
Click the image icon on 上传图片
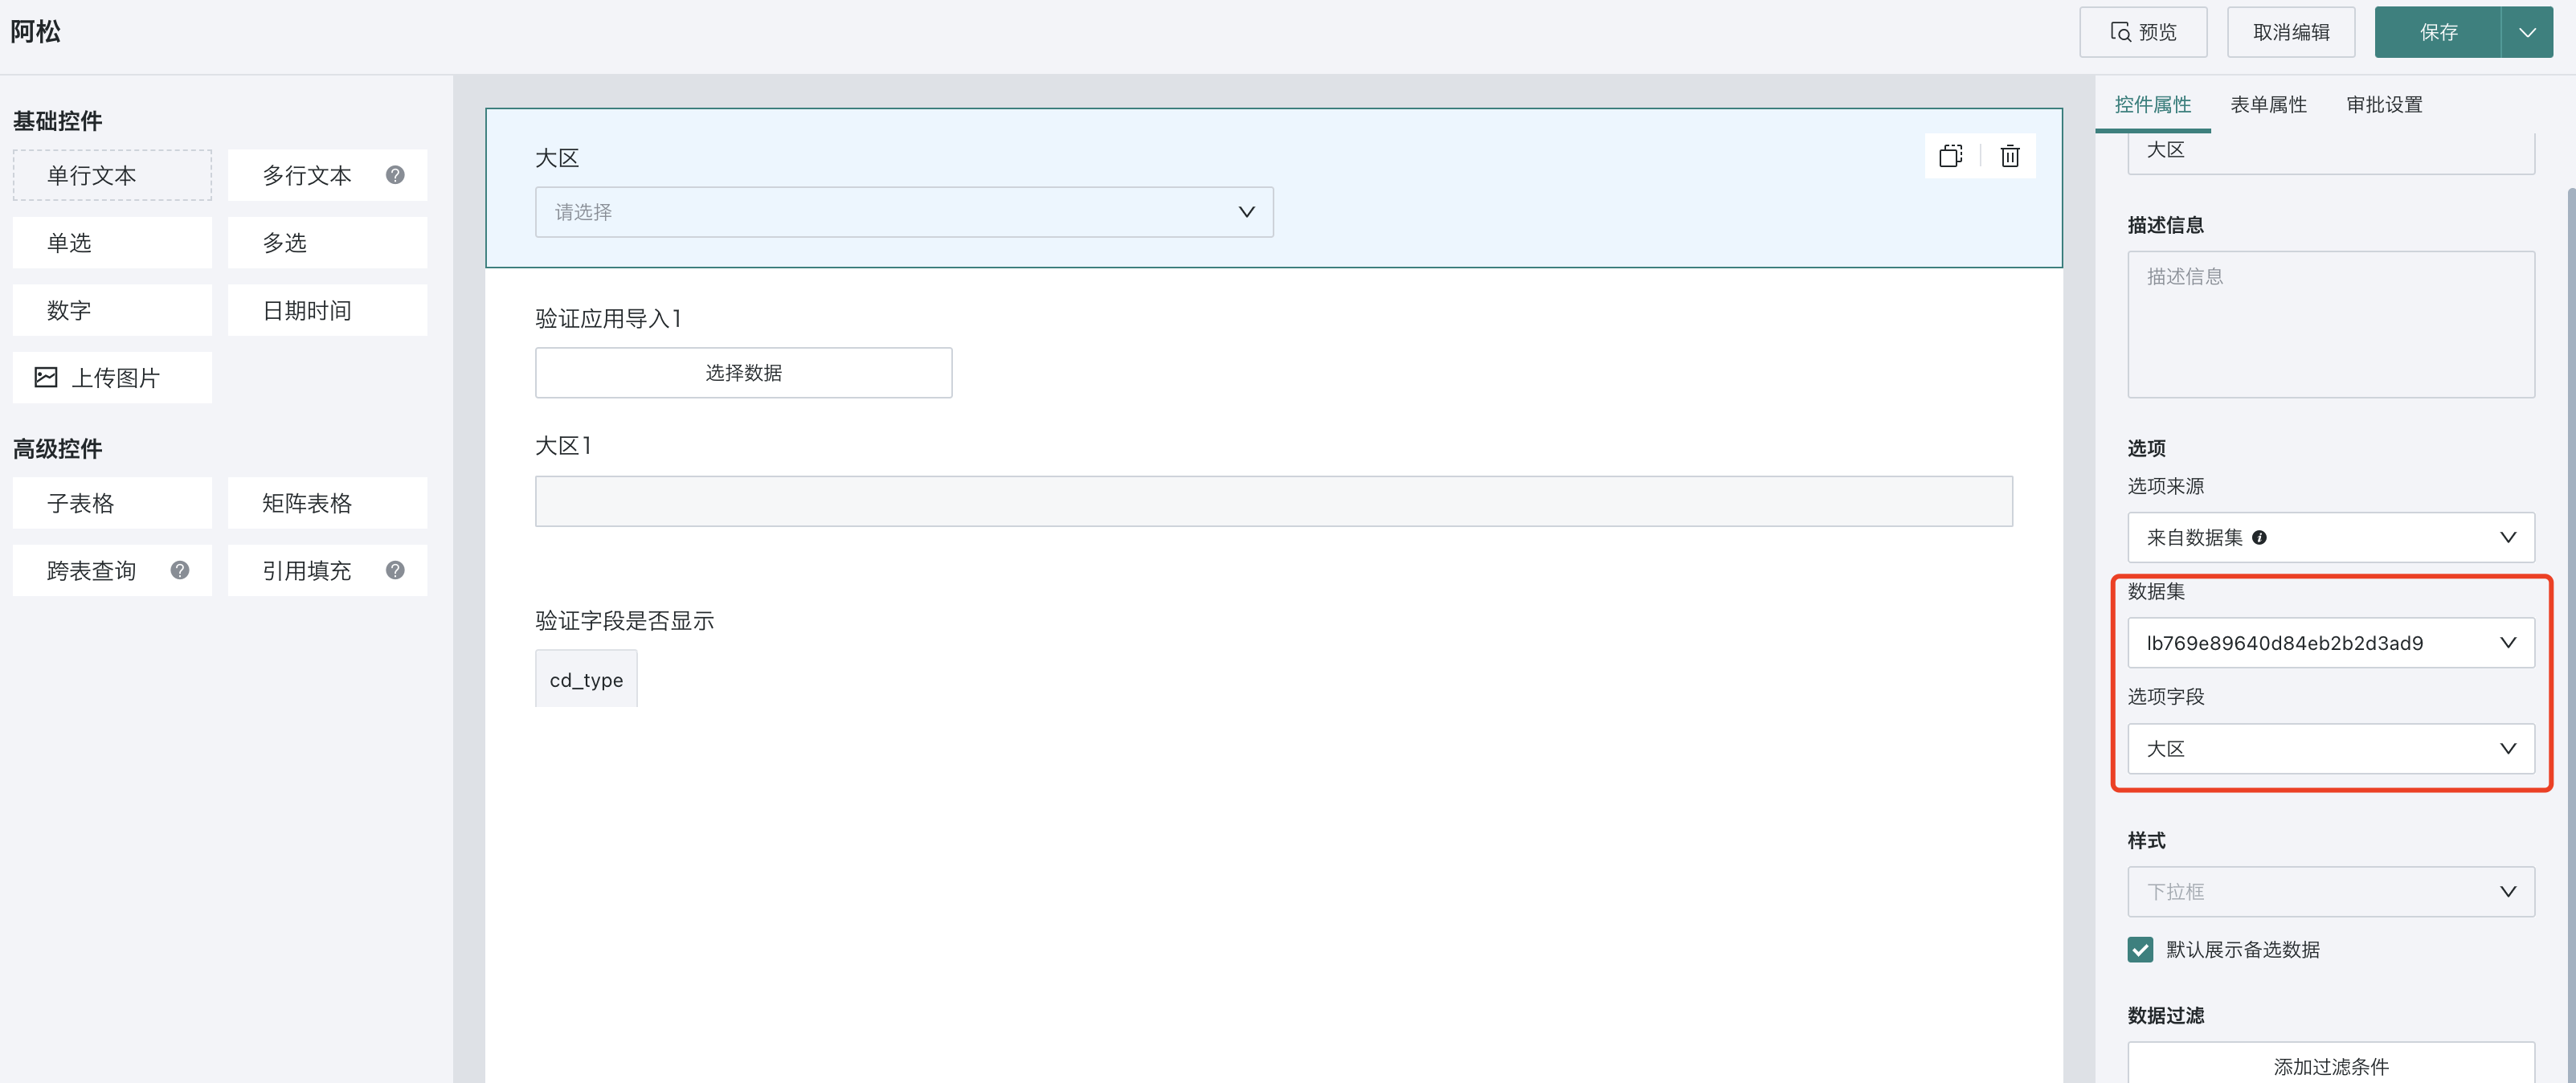point(46,377)
